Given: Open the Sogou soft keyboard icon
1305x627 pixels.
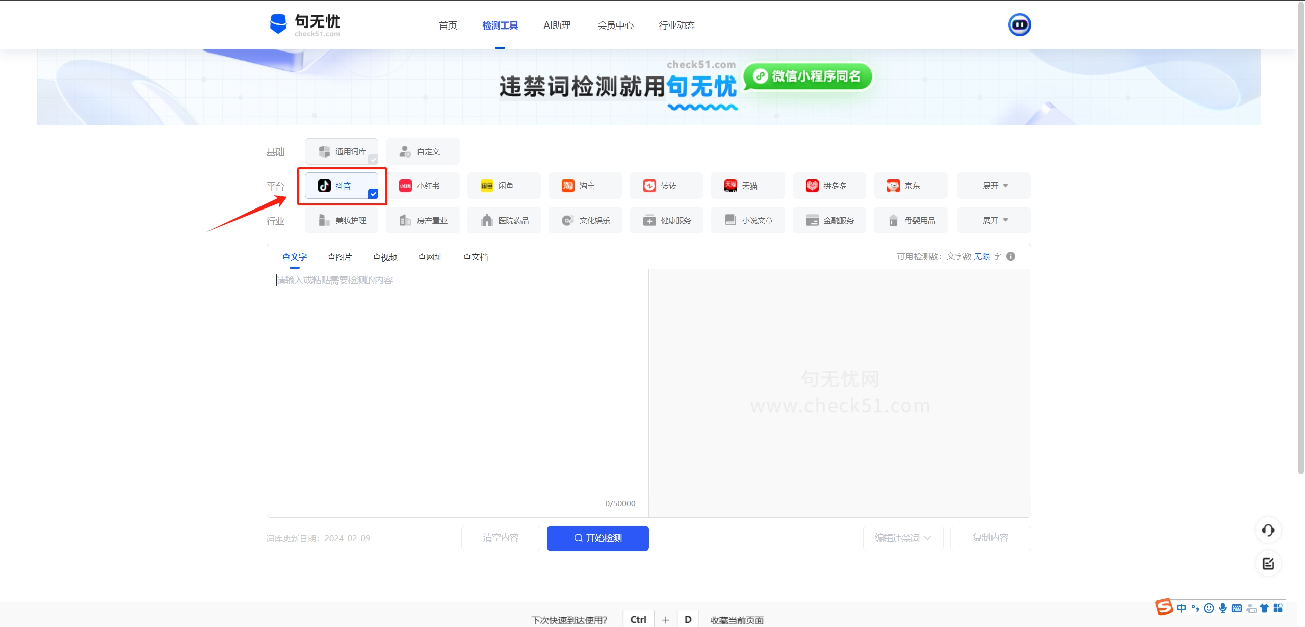Looking at the screenshot, I should 1237,608.
